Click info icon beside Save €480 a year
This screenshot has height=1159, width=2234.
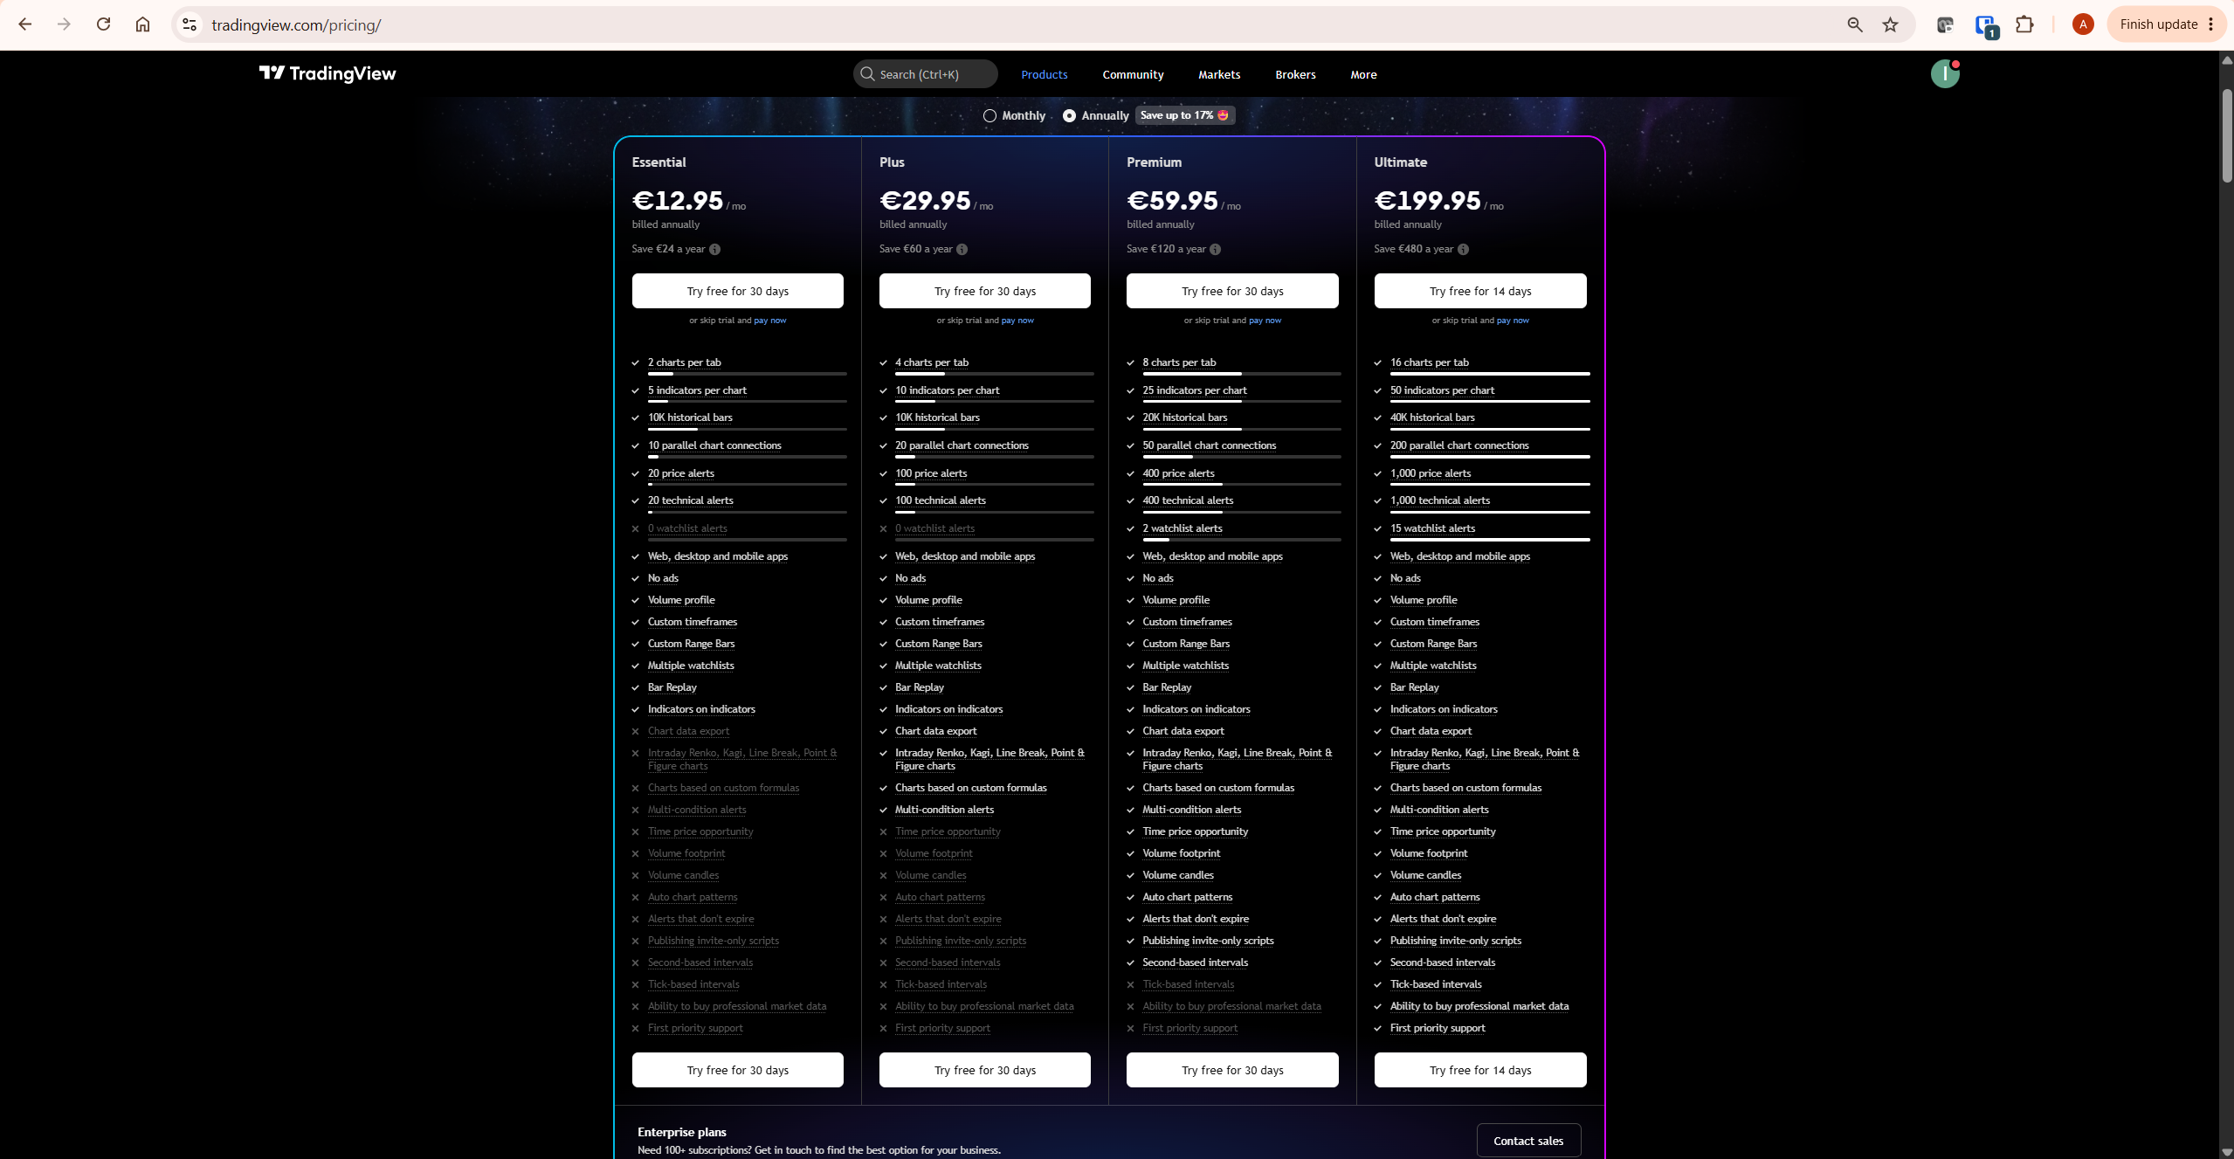(1463, 250)
